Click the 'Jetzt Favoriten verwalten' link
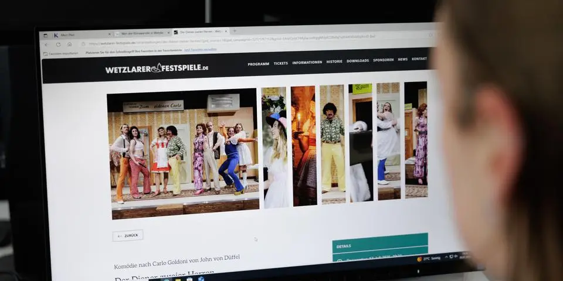 pos(201,50)
